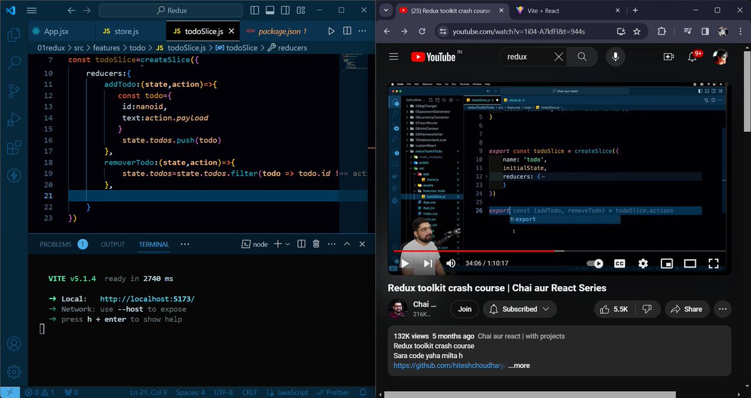Open Chrome media control icon
This screenshot has height=398, width=751.
pyautogui.click(x=688, y=31)
